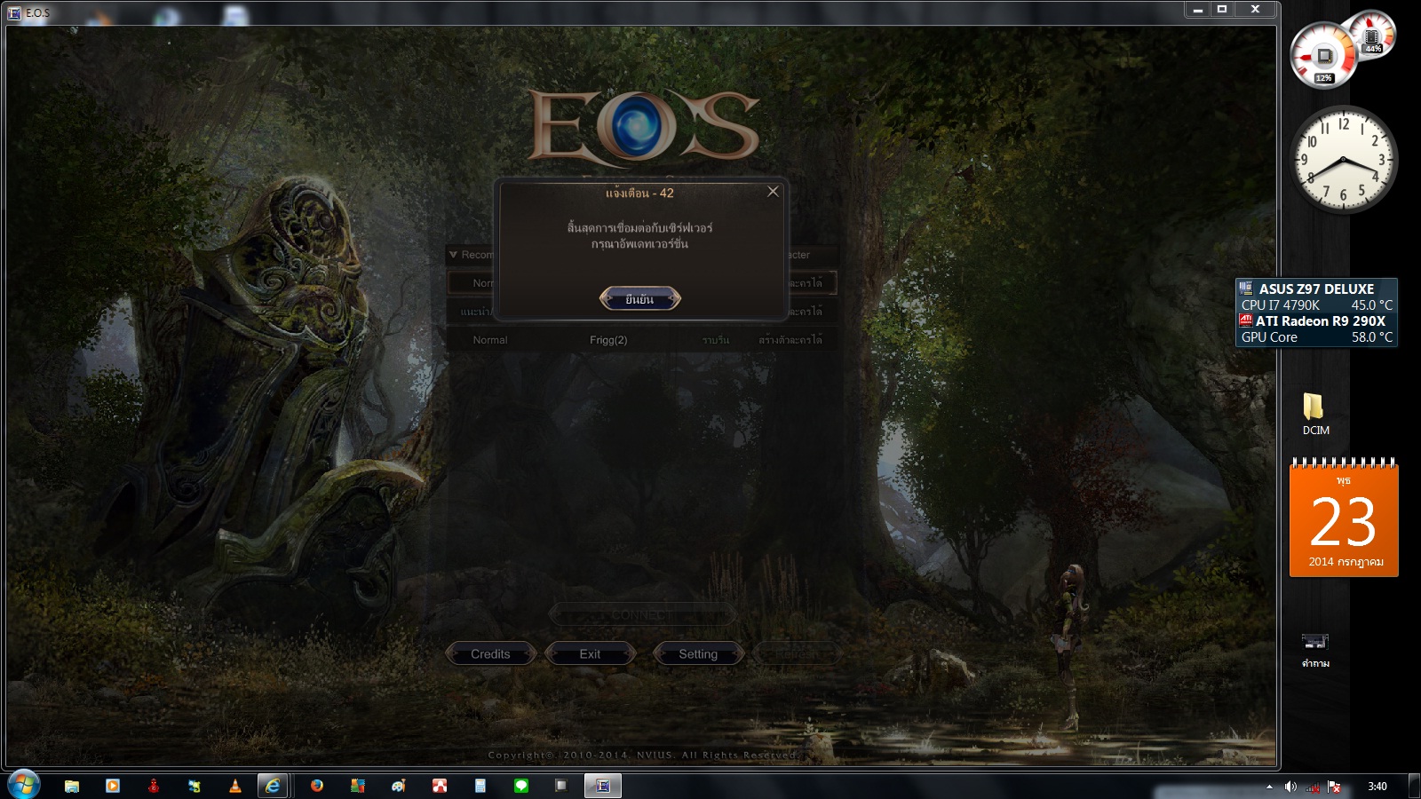1421x799 pixels.
Task: Click the ราบรื่น status in the Frigg(2) row
Action: tap(716, 340)
